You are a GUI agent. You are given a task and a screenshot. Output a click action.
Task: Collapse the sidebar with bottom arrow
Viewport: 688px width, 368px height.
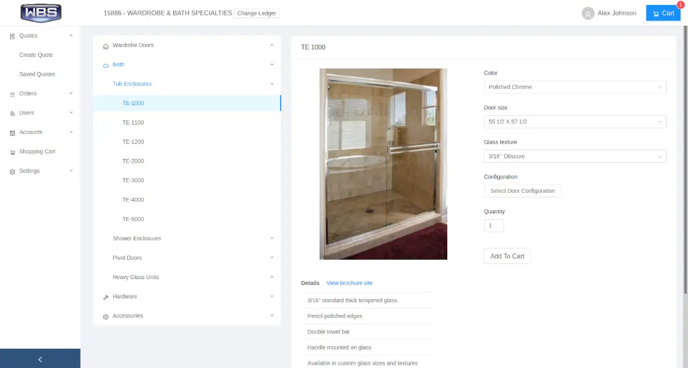coord(40,359)
